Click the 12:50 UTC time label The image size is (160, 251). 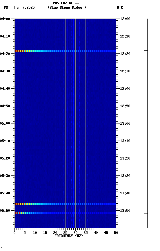tap(125, 106)
